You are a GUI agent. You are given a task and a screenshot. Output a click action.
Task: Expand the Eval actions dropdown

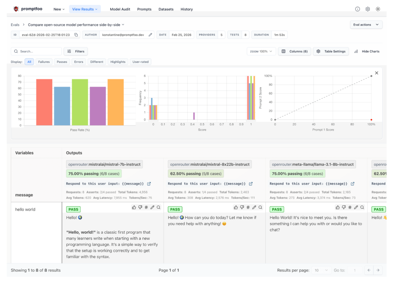pyautogui.click(x=366, y=24)
